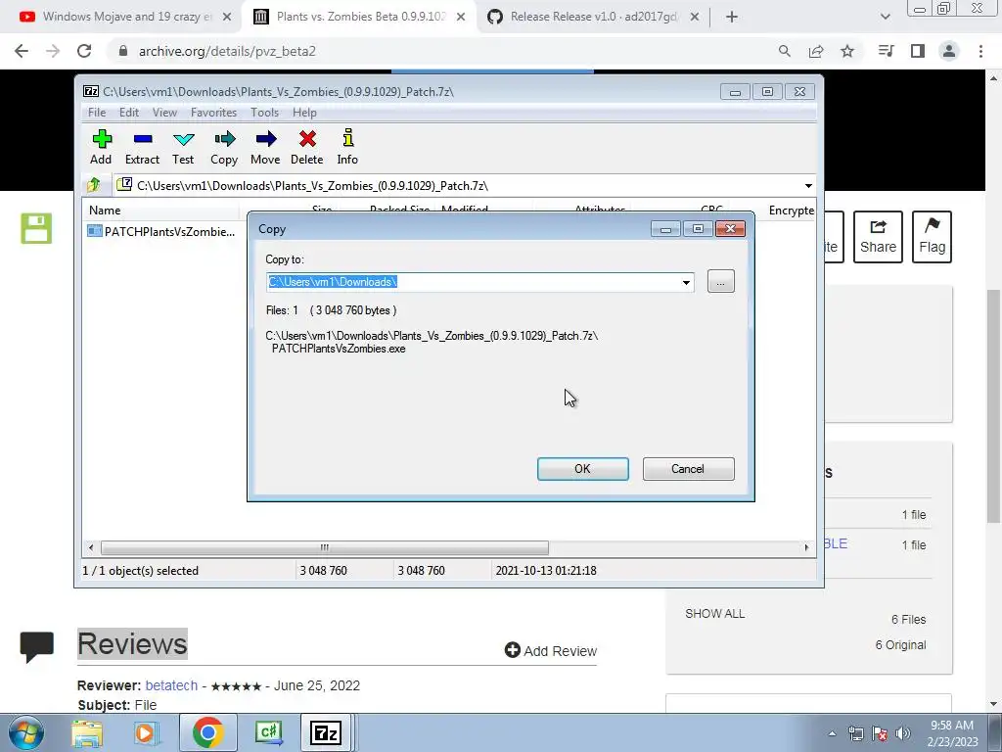This screenshot has width=1002, height=752.
Task: Click the Test toolbar icon
Action: click(183, 147)
